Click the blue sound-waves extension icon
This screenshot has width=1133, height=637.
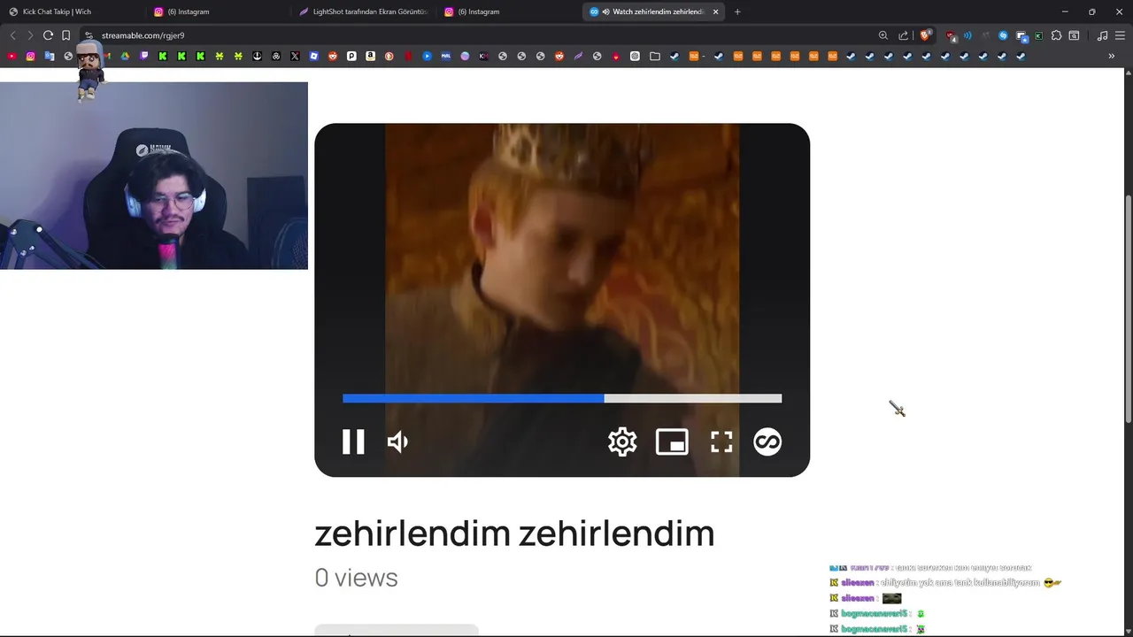pos(967,35)
